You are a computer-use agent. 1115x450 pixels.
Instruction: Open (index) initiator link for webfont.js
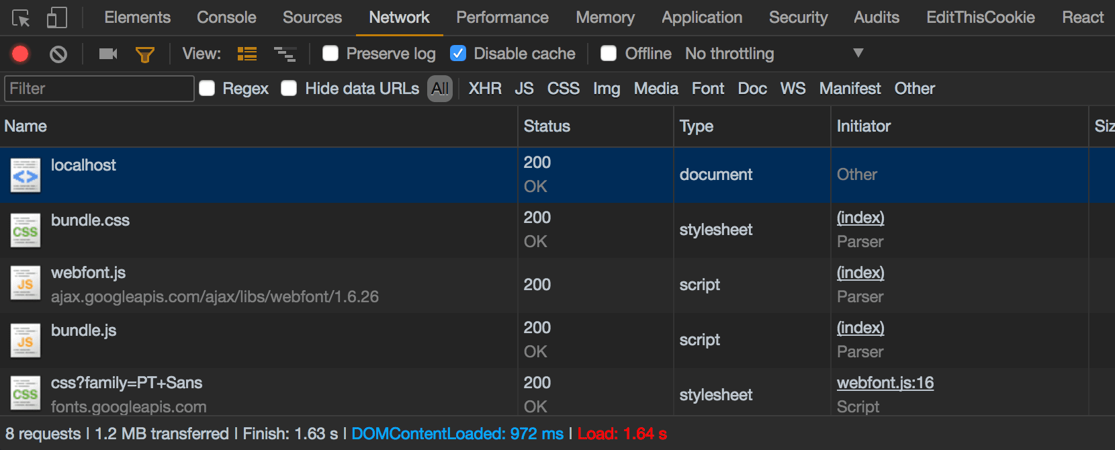[860, 273]
